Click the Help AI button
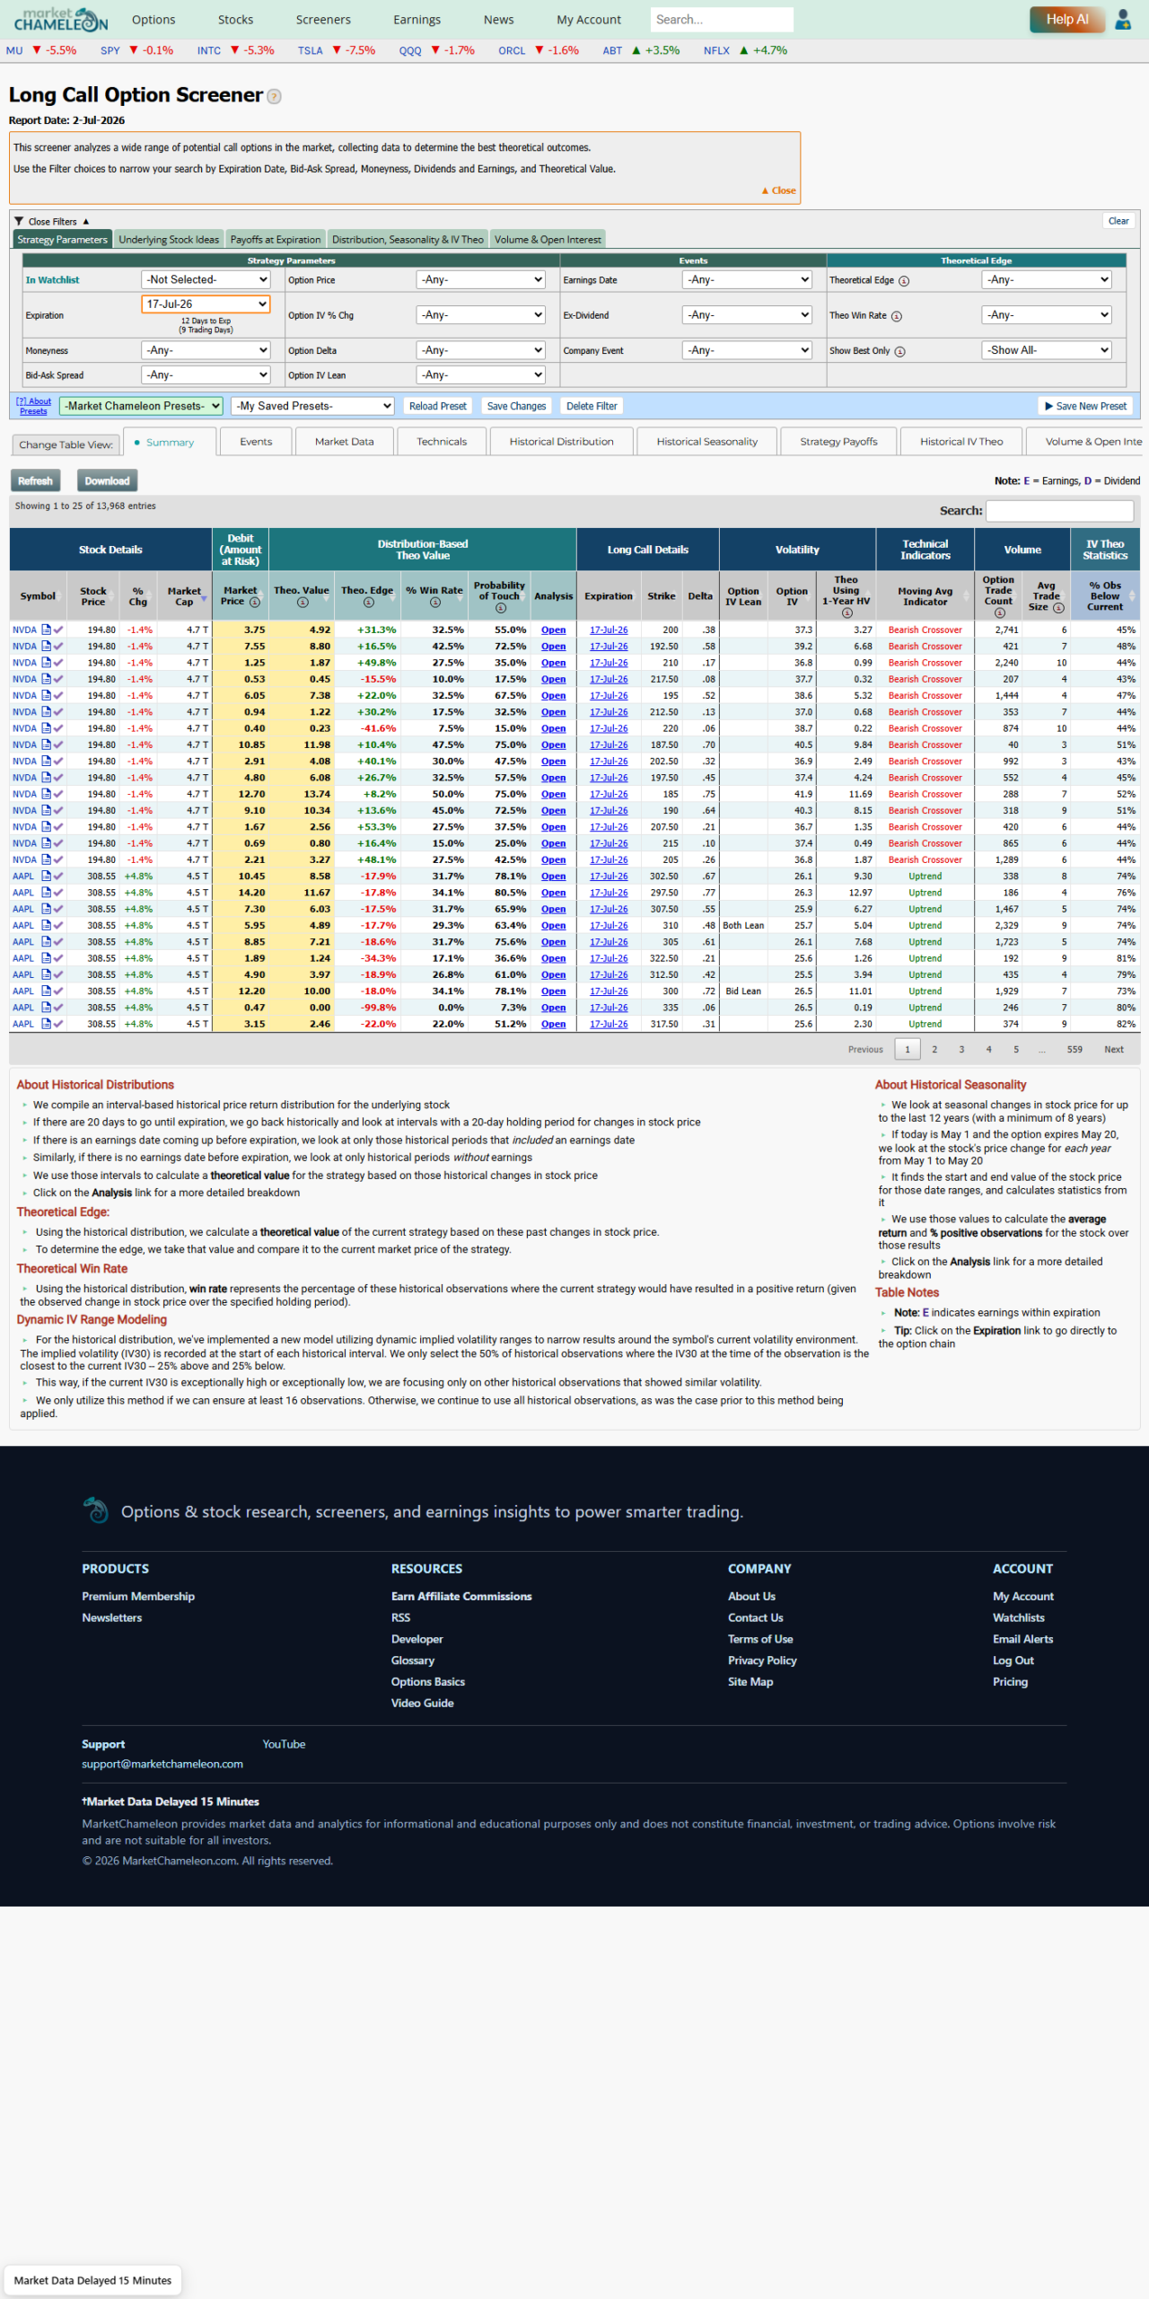1149x2299 pixels. [1066, 20]
